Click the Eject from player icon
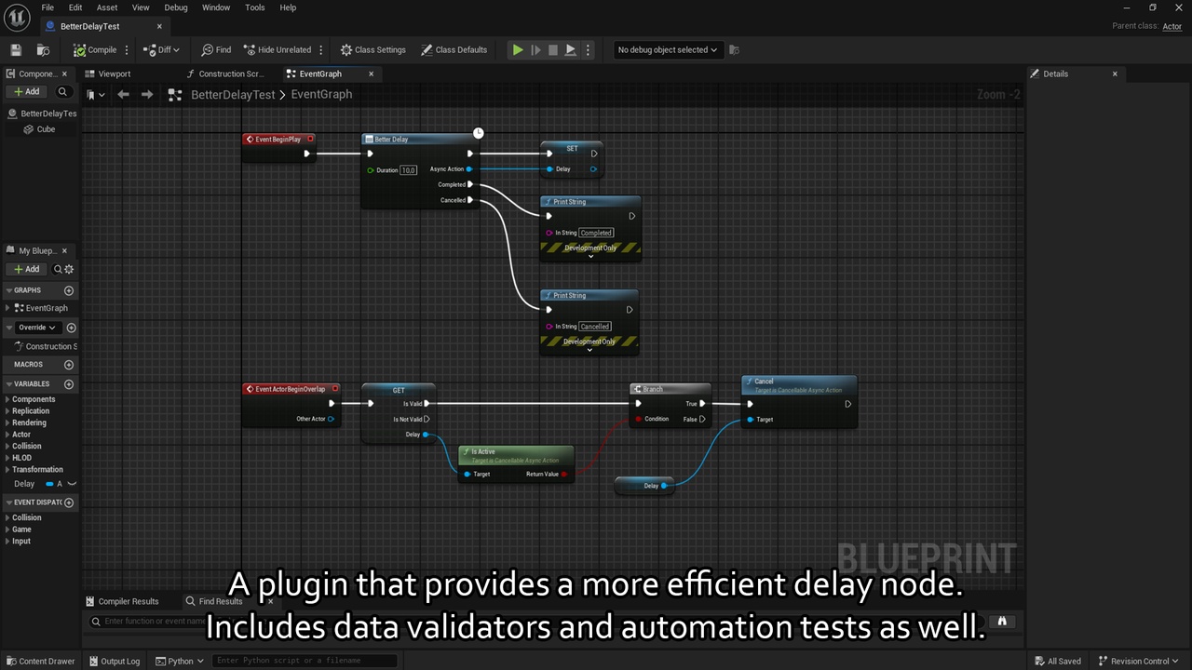Screen dimensions: 1192x670 [x=571, y=50]
